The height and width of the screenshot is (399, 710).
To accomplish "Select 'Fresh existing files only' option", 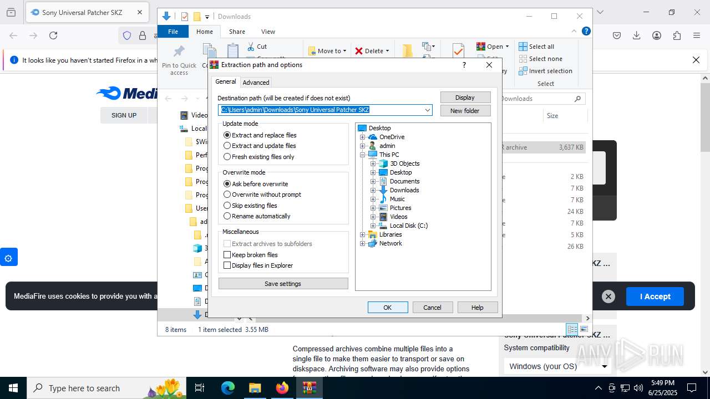I will coord(227,157).
